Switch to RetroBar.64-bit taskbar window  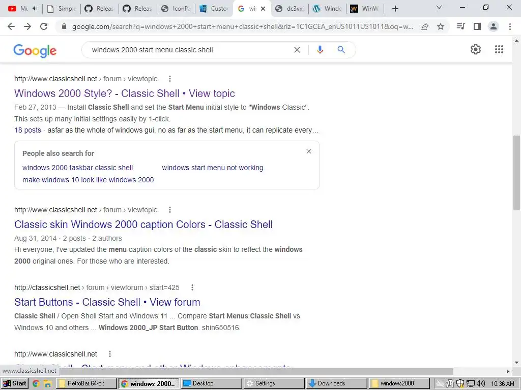point(86,383)
